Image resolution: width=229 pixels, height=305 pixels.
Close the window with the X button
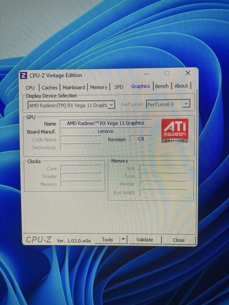pyautogui.click(x=188, y=73)
